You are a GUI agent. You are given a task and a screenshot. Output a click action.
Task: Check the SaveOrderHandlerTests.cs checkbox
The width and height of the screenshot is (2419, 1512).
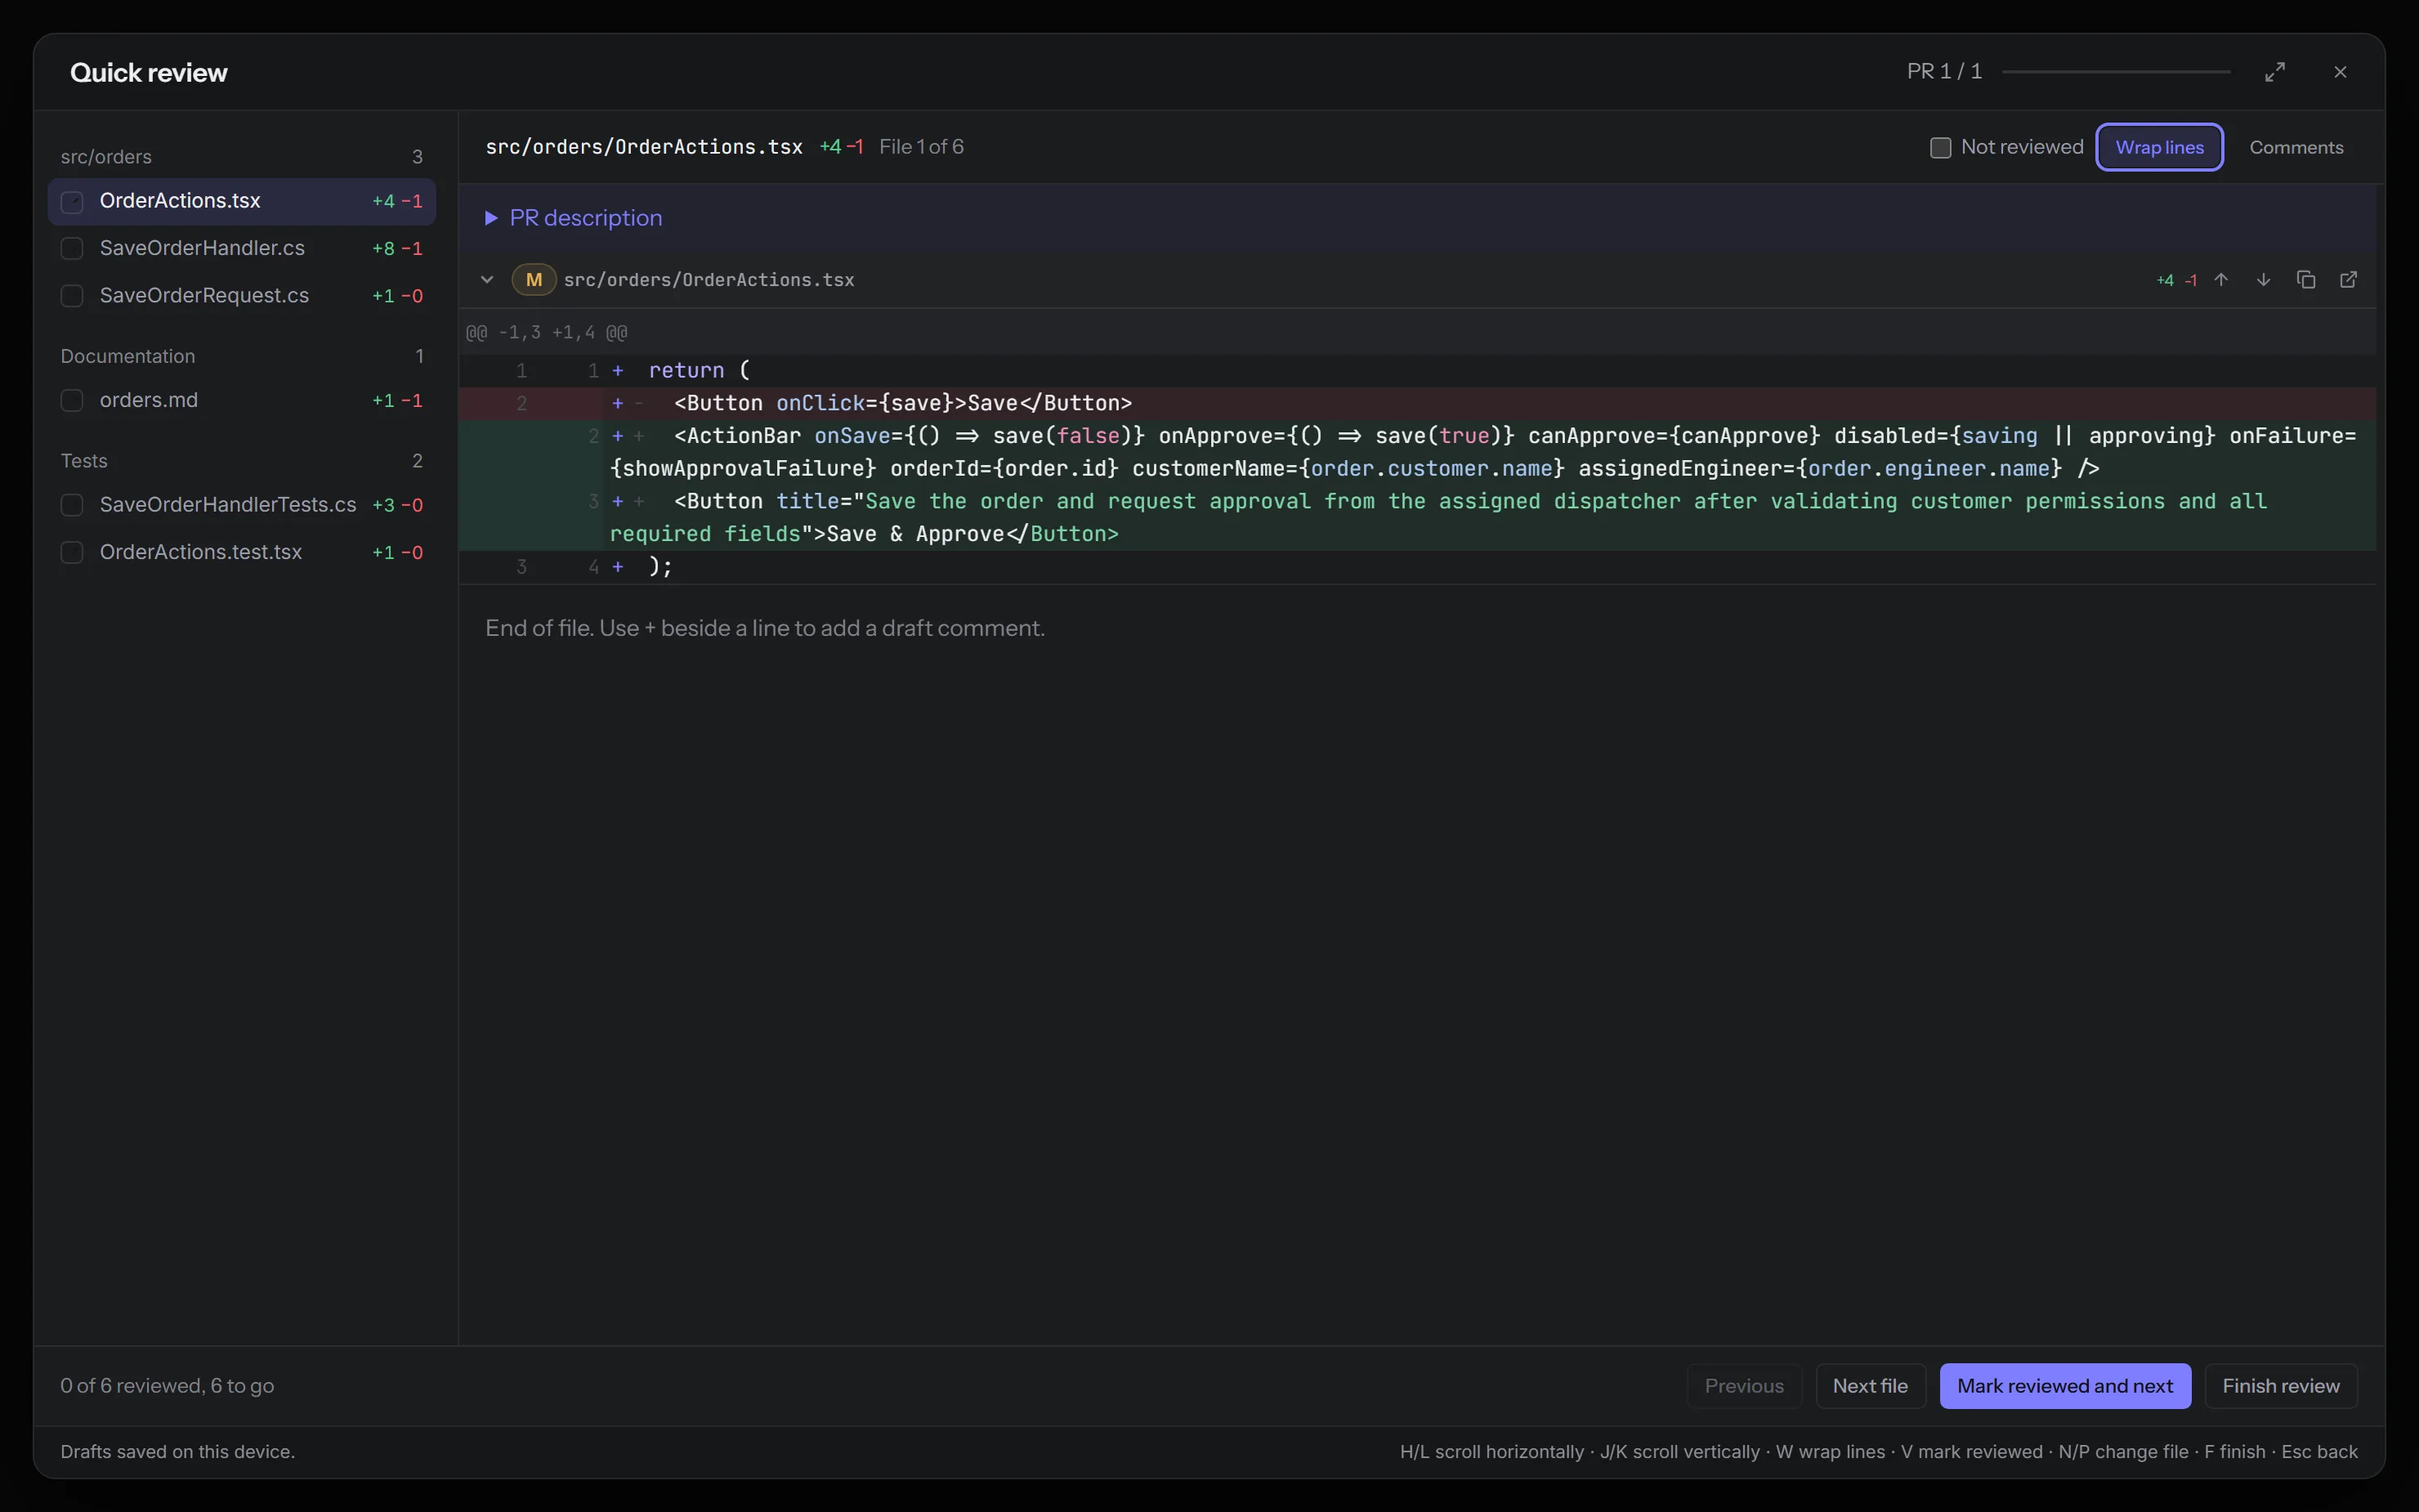(72, 505)
